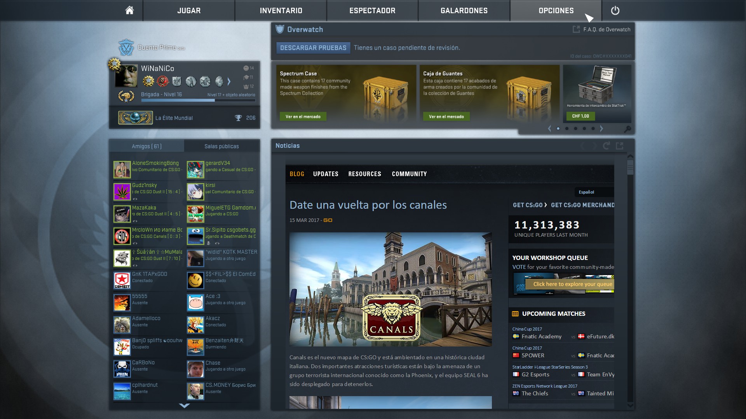Open the INVENTARIO menu

coord(281,10)
